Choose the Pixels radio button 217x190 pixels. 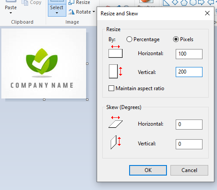tap(176, 39)
